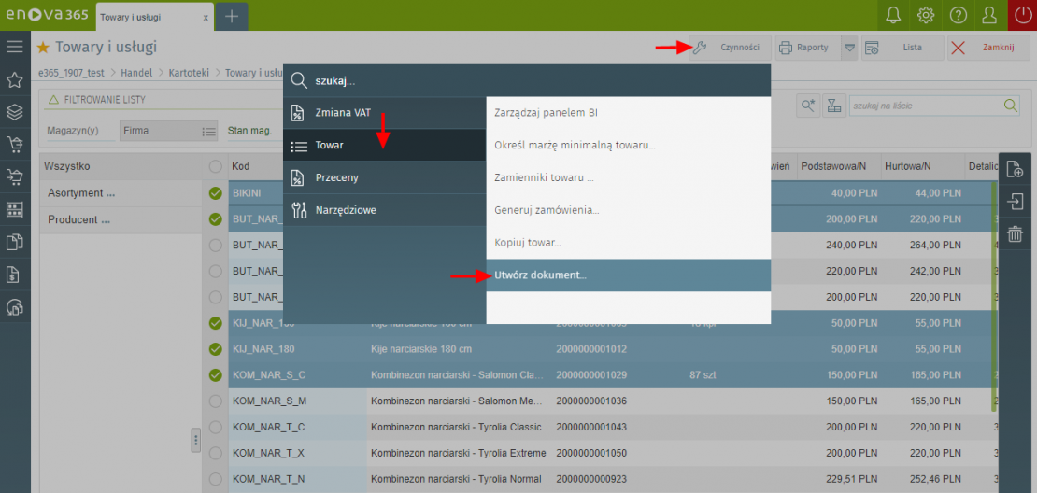Click the notifications bell icon
The height and width of the screenshot is (493, 1037).
pyautogui.click(x=894, y=15)
